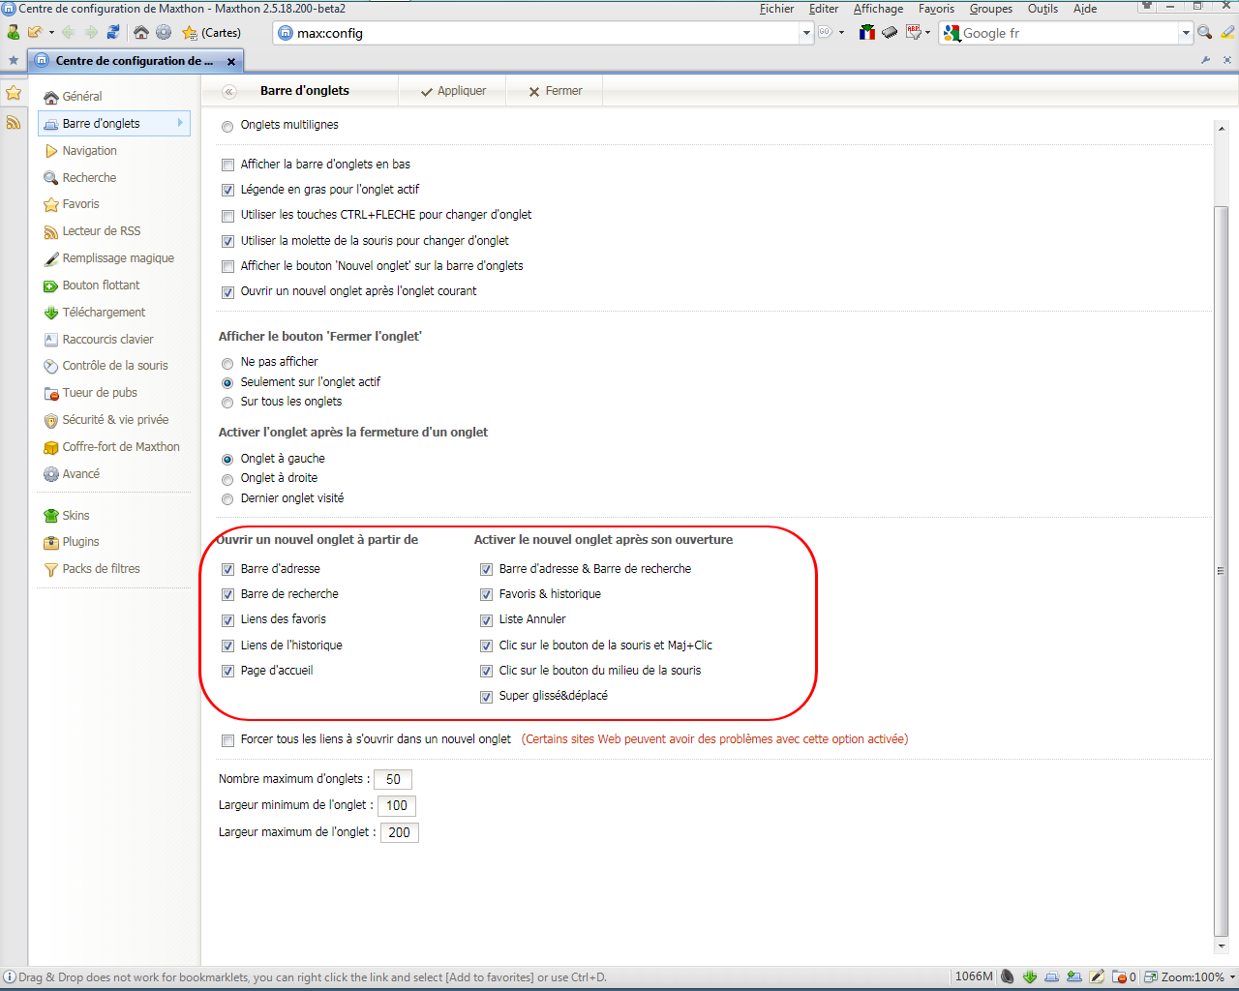This screenshot has width=1239, height=991.
Task: Click the Forward navigation arrow
Action: click(91, 32)
